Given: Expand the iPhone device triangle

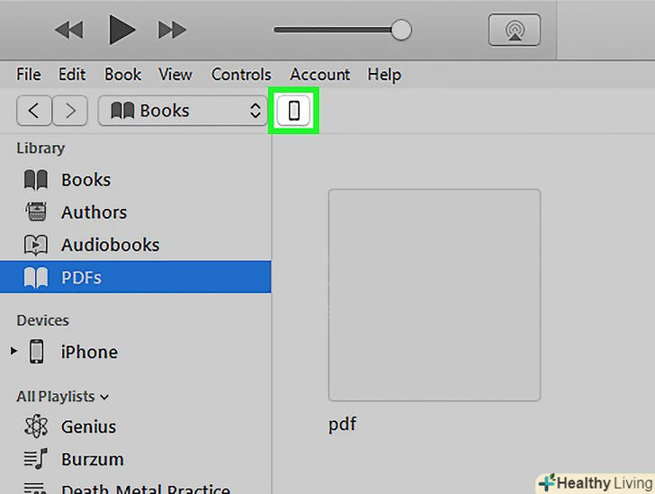Looking at the screenshot, I should point(13,351).
